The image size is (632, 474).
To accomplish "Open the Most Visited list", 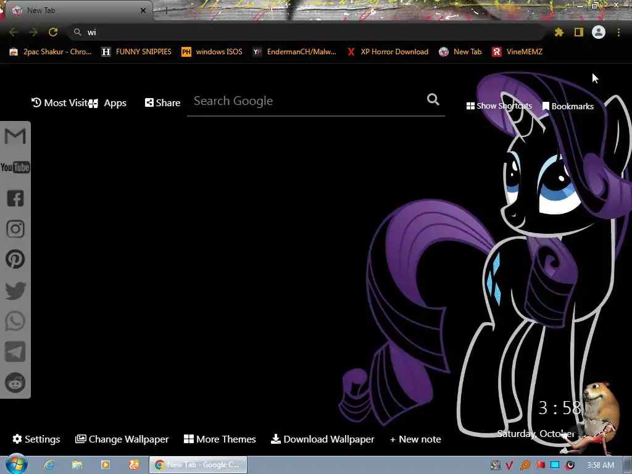I will coord(59,103).
